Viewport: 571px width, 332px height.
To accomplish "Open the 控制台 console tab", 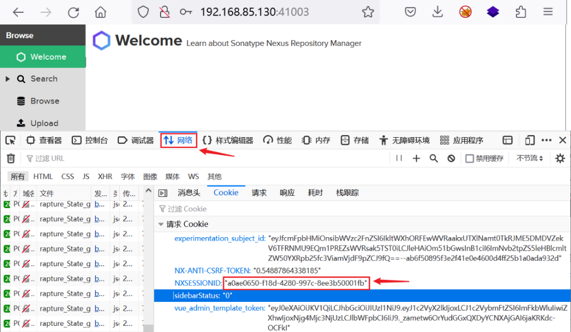I will tap(90, 140).
